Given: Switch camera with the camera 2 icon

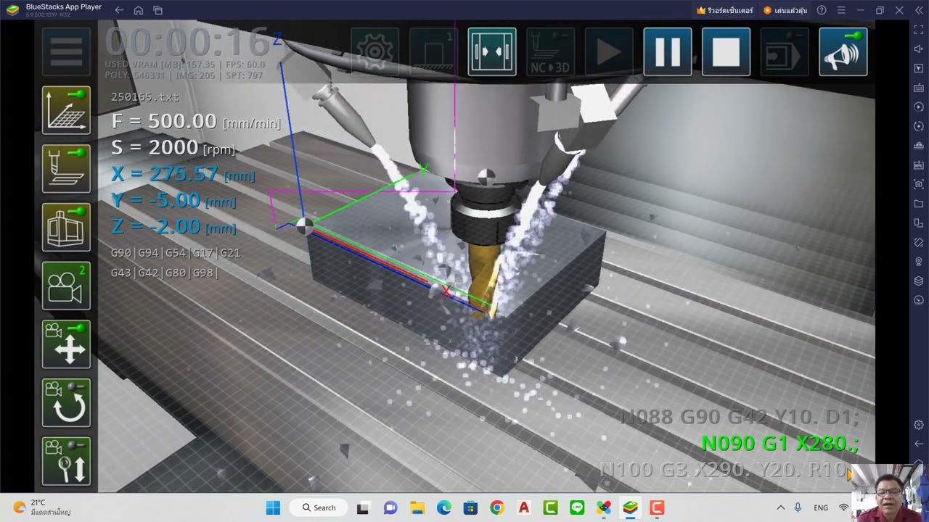Looking at the screenshot, I should tap(66, 286).
